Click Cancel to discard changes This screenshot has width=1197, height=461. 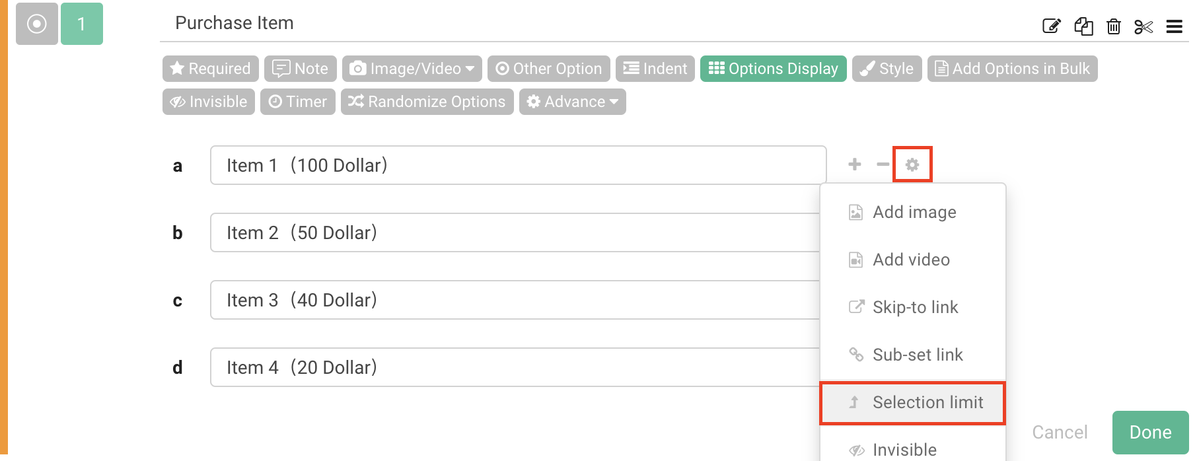[1060, 432]
